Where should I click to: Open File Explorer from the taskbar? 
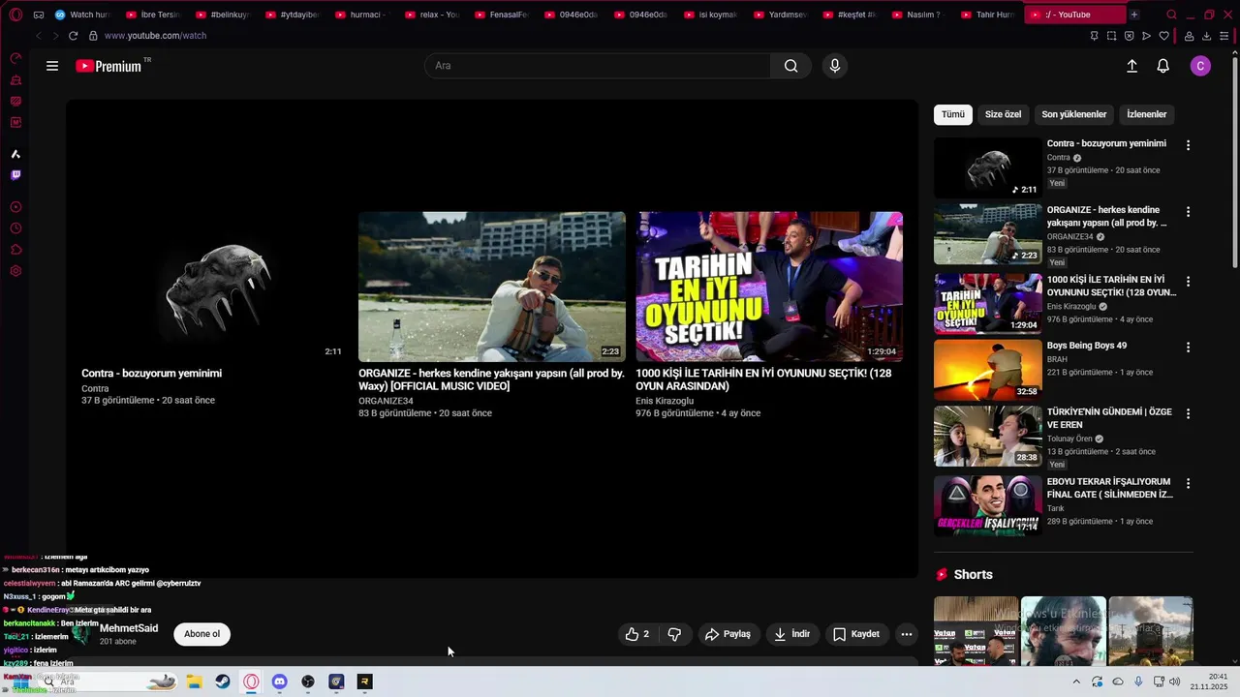point(194,682)
